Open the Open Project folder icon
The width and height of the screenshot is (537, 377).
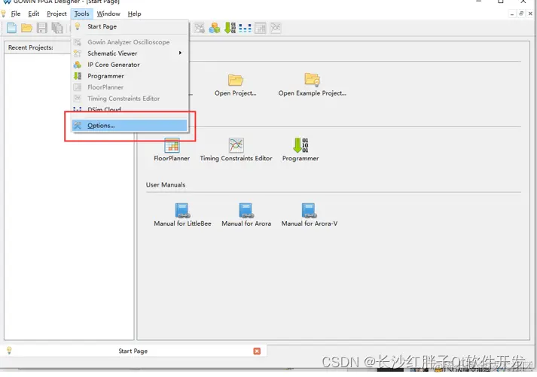point(236,80)
